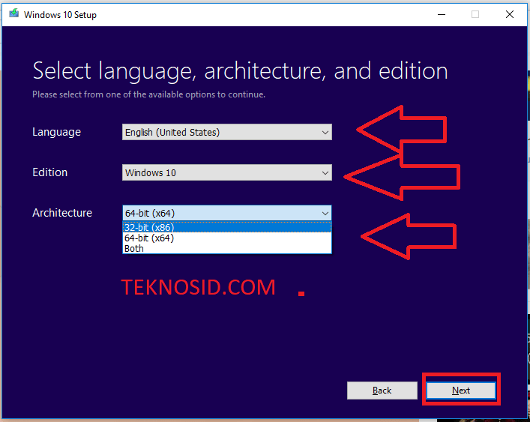Click the Windows 10 Setup title icon

click(x=13, y=13)
